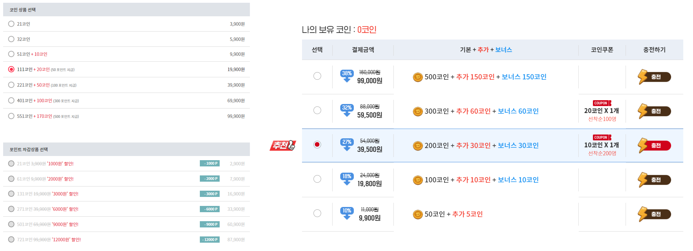The height and width of the screenshot is (251, 693).
Task: Click the -12000 P discount tag
Action: 210,240
